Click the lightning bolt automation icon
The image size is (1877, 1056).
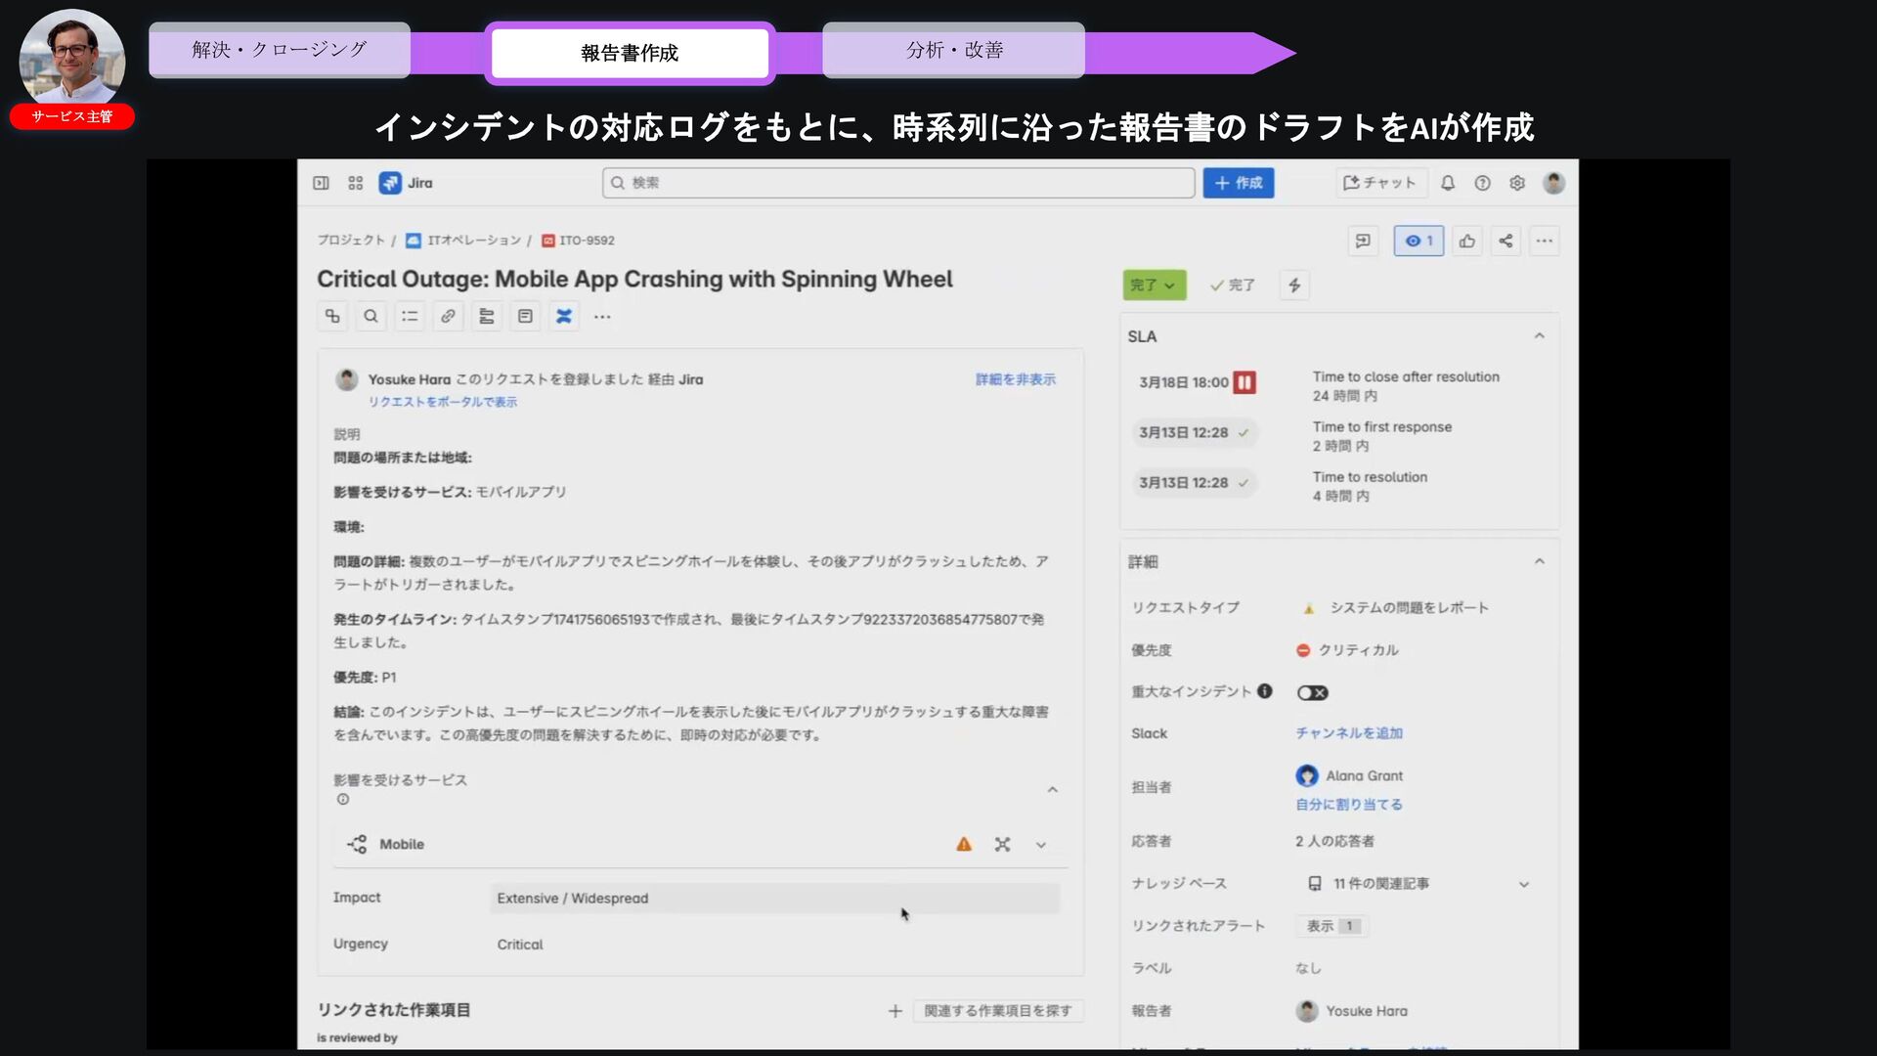[1294, 285]
